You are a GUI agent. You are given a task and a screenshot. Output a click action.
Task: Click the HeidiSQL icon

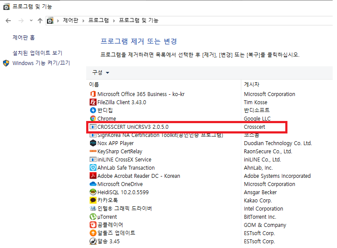(93, 192)
